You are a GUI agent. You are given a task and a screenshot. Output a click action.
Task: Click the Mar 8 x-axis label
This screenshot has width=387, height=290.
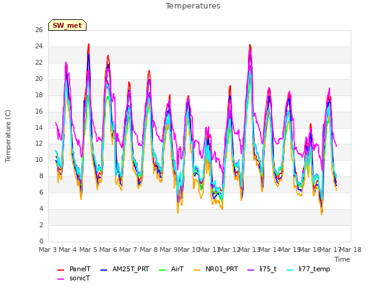[149, 250]
